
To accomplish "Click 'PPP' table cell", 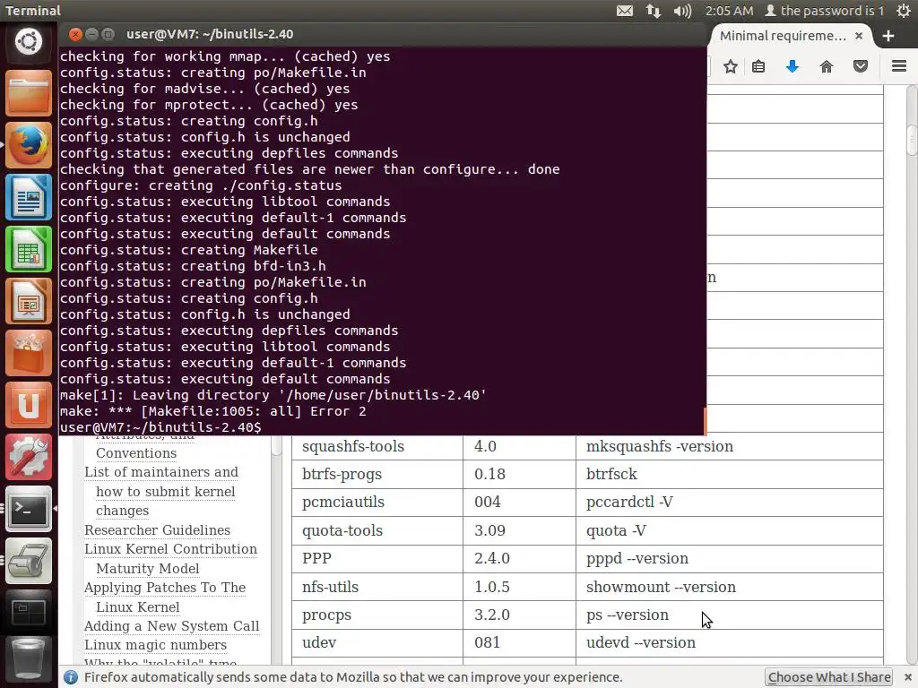I will point(377,559).
